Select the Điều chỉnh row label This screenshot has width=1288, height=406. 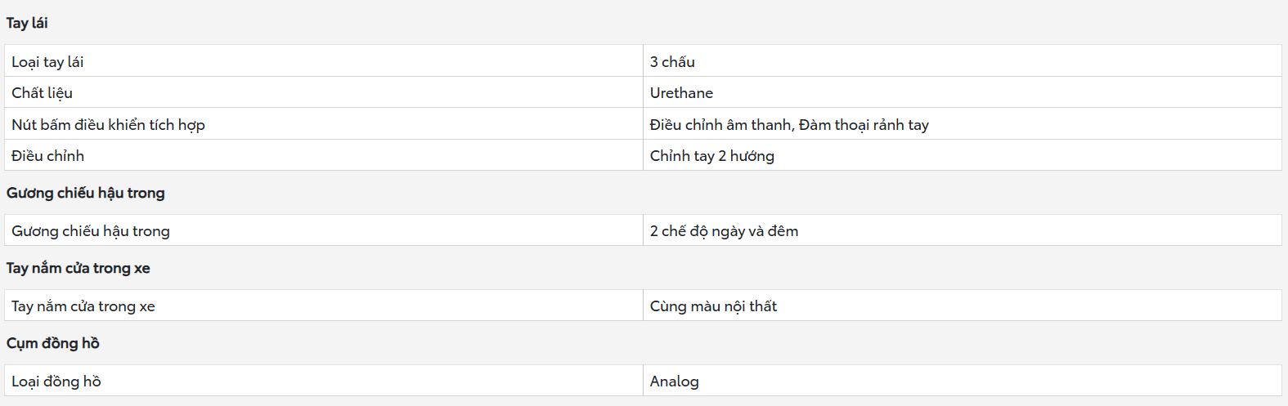(47, 156)
